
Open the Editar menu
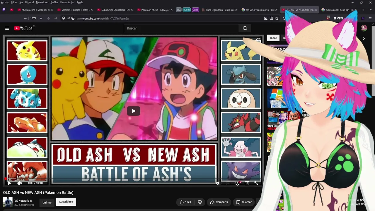tap(14, 2)
